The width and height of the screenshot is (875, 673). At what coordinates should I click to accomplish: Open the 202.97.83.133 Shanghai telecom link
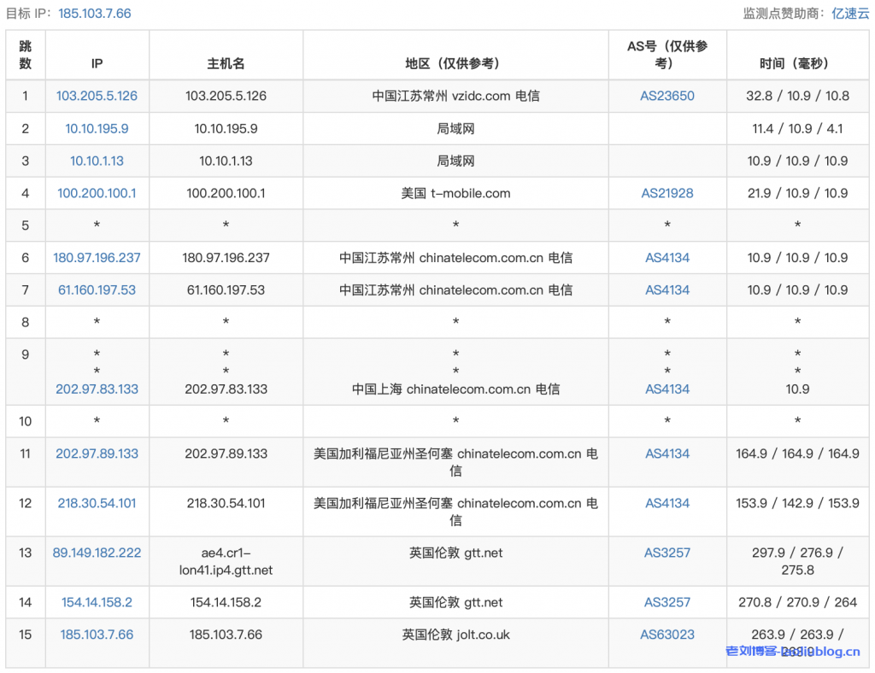[97, 389]
